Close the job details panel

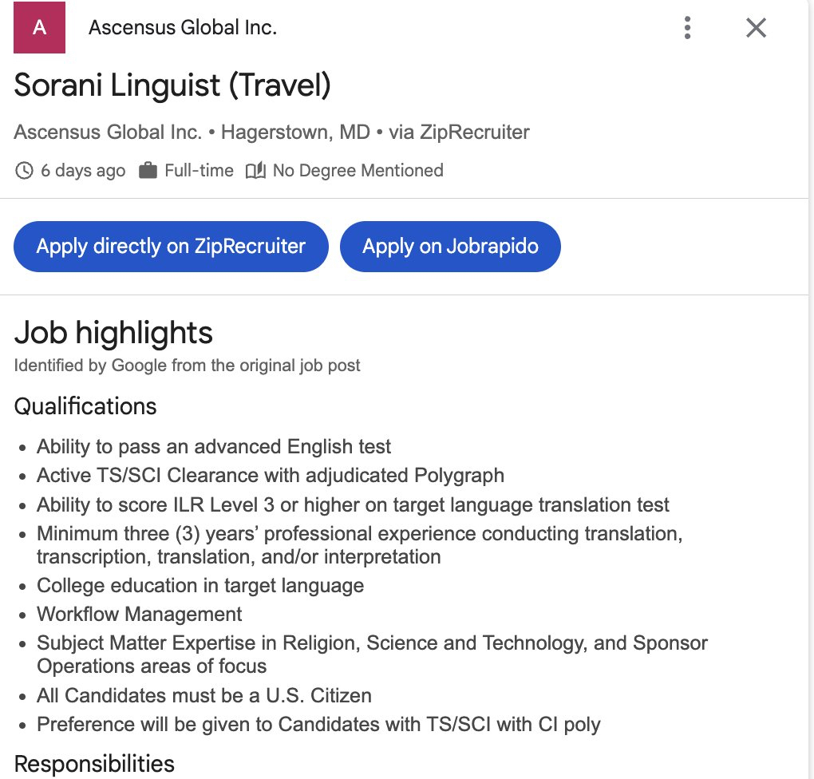click(x=756, y=28)
